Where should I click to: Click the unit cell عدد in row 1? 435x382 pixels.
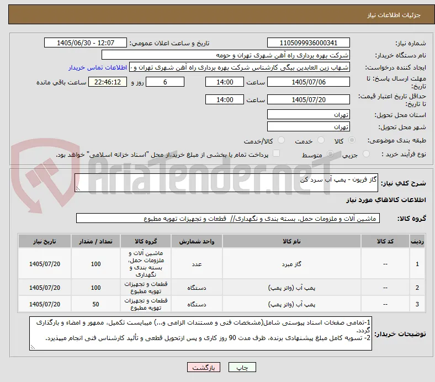pyautogui.click(x=197, y=264)
